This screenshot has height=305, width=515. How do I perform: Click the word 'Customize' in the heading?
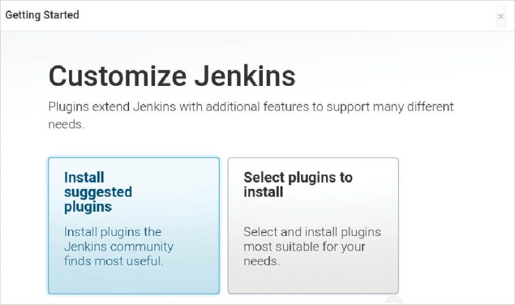pos(117,76)
